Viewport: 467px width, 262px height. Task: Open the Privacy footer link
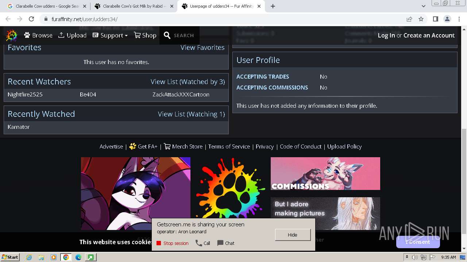tap(265, 146)
